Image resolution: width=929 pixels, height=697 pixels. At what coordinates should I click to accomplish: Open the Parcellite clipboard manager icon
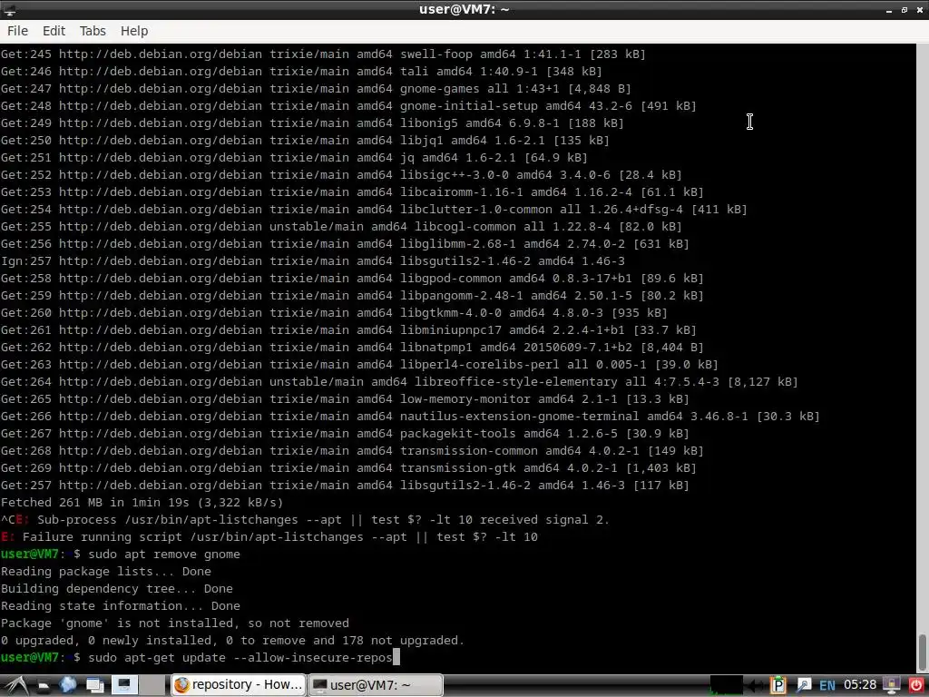coord(777,685)
